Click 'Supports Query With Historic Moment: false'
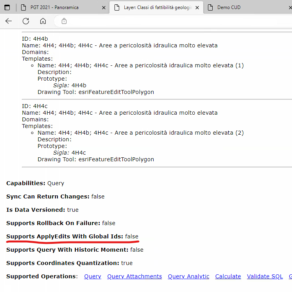 pos(75,250)
